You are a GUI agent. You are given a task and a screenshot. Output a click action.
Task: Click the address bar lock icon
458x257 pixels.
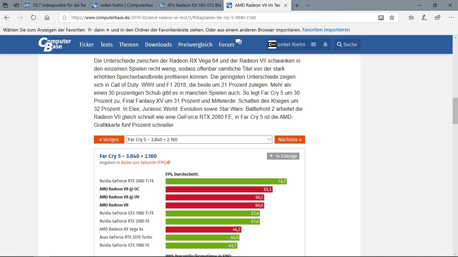click(x=65, y=18)
